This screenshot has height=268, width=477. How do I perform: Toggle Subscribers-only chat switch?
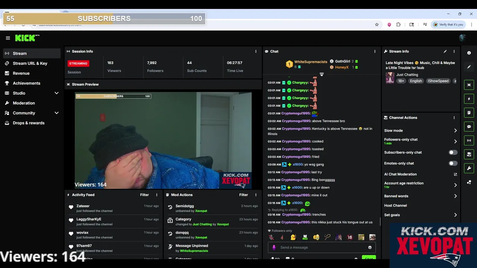coord(453,152)
